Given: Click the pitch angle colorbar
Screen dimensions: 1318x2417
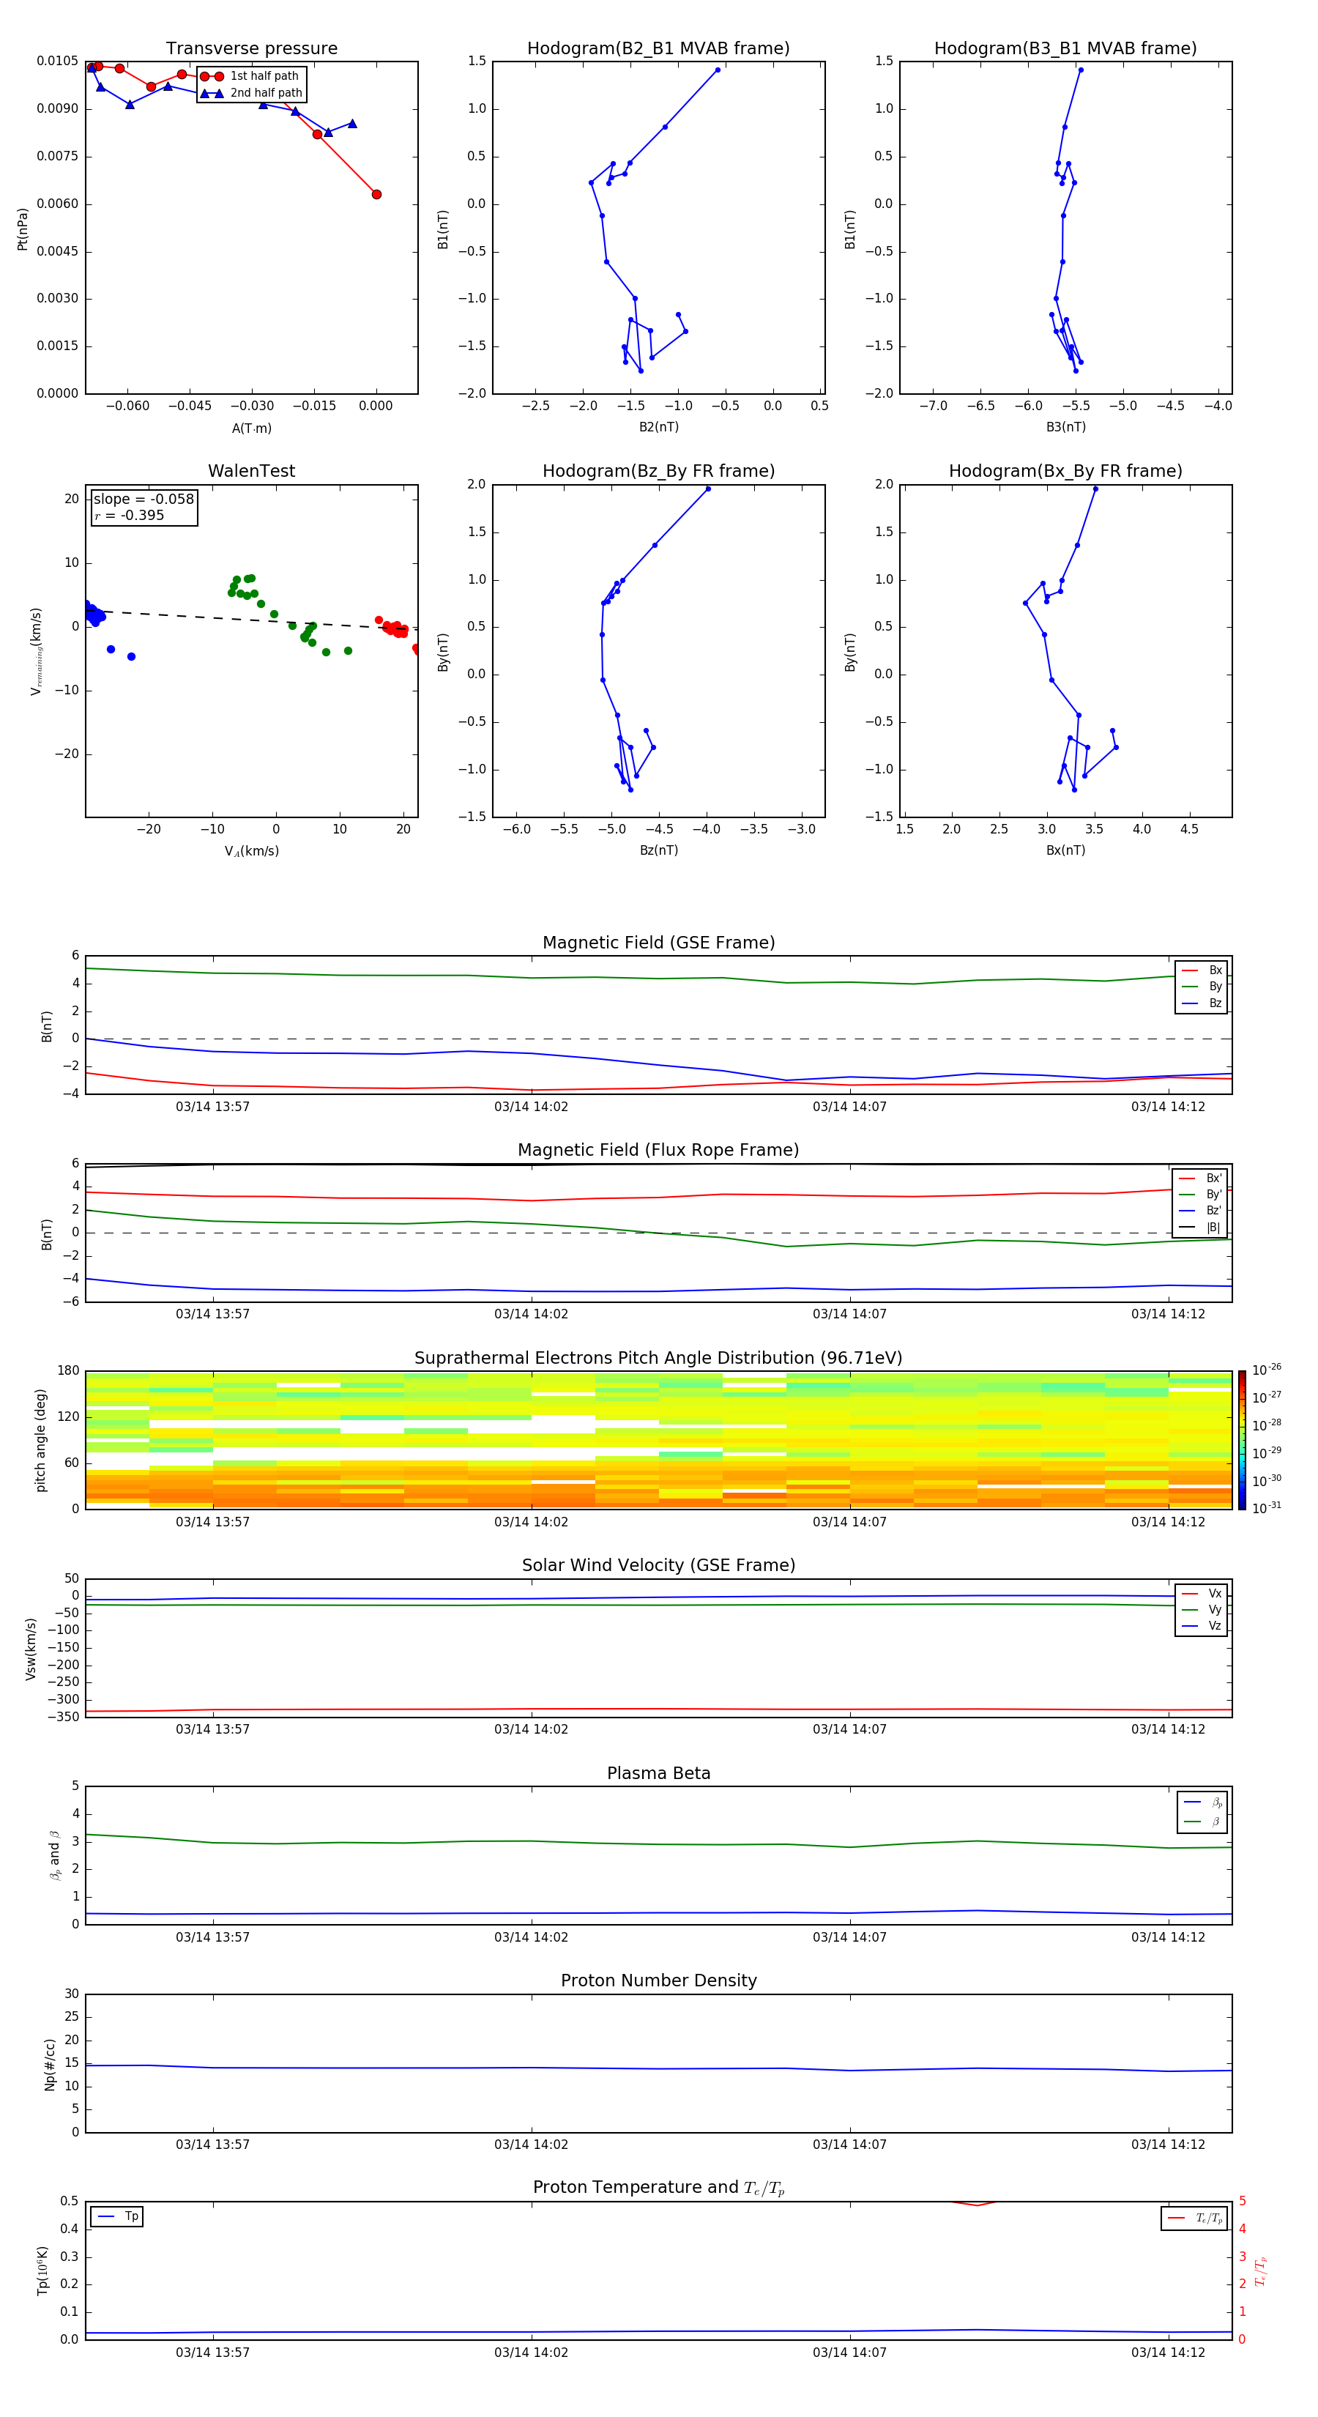Looking at the screenshot, I should [x=1242, y=1440].
